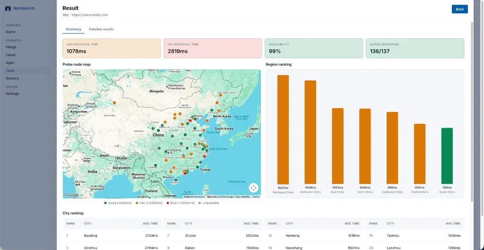Click the Unavailable legend gray dot
484x250 pixels.
200,203
